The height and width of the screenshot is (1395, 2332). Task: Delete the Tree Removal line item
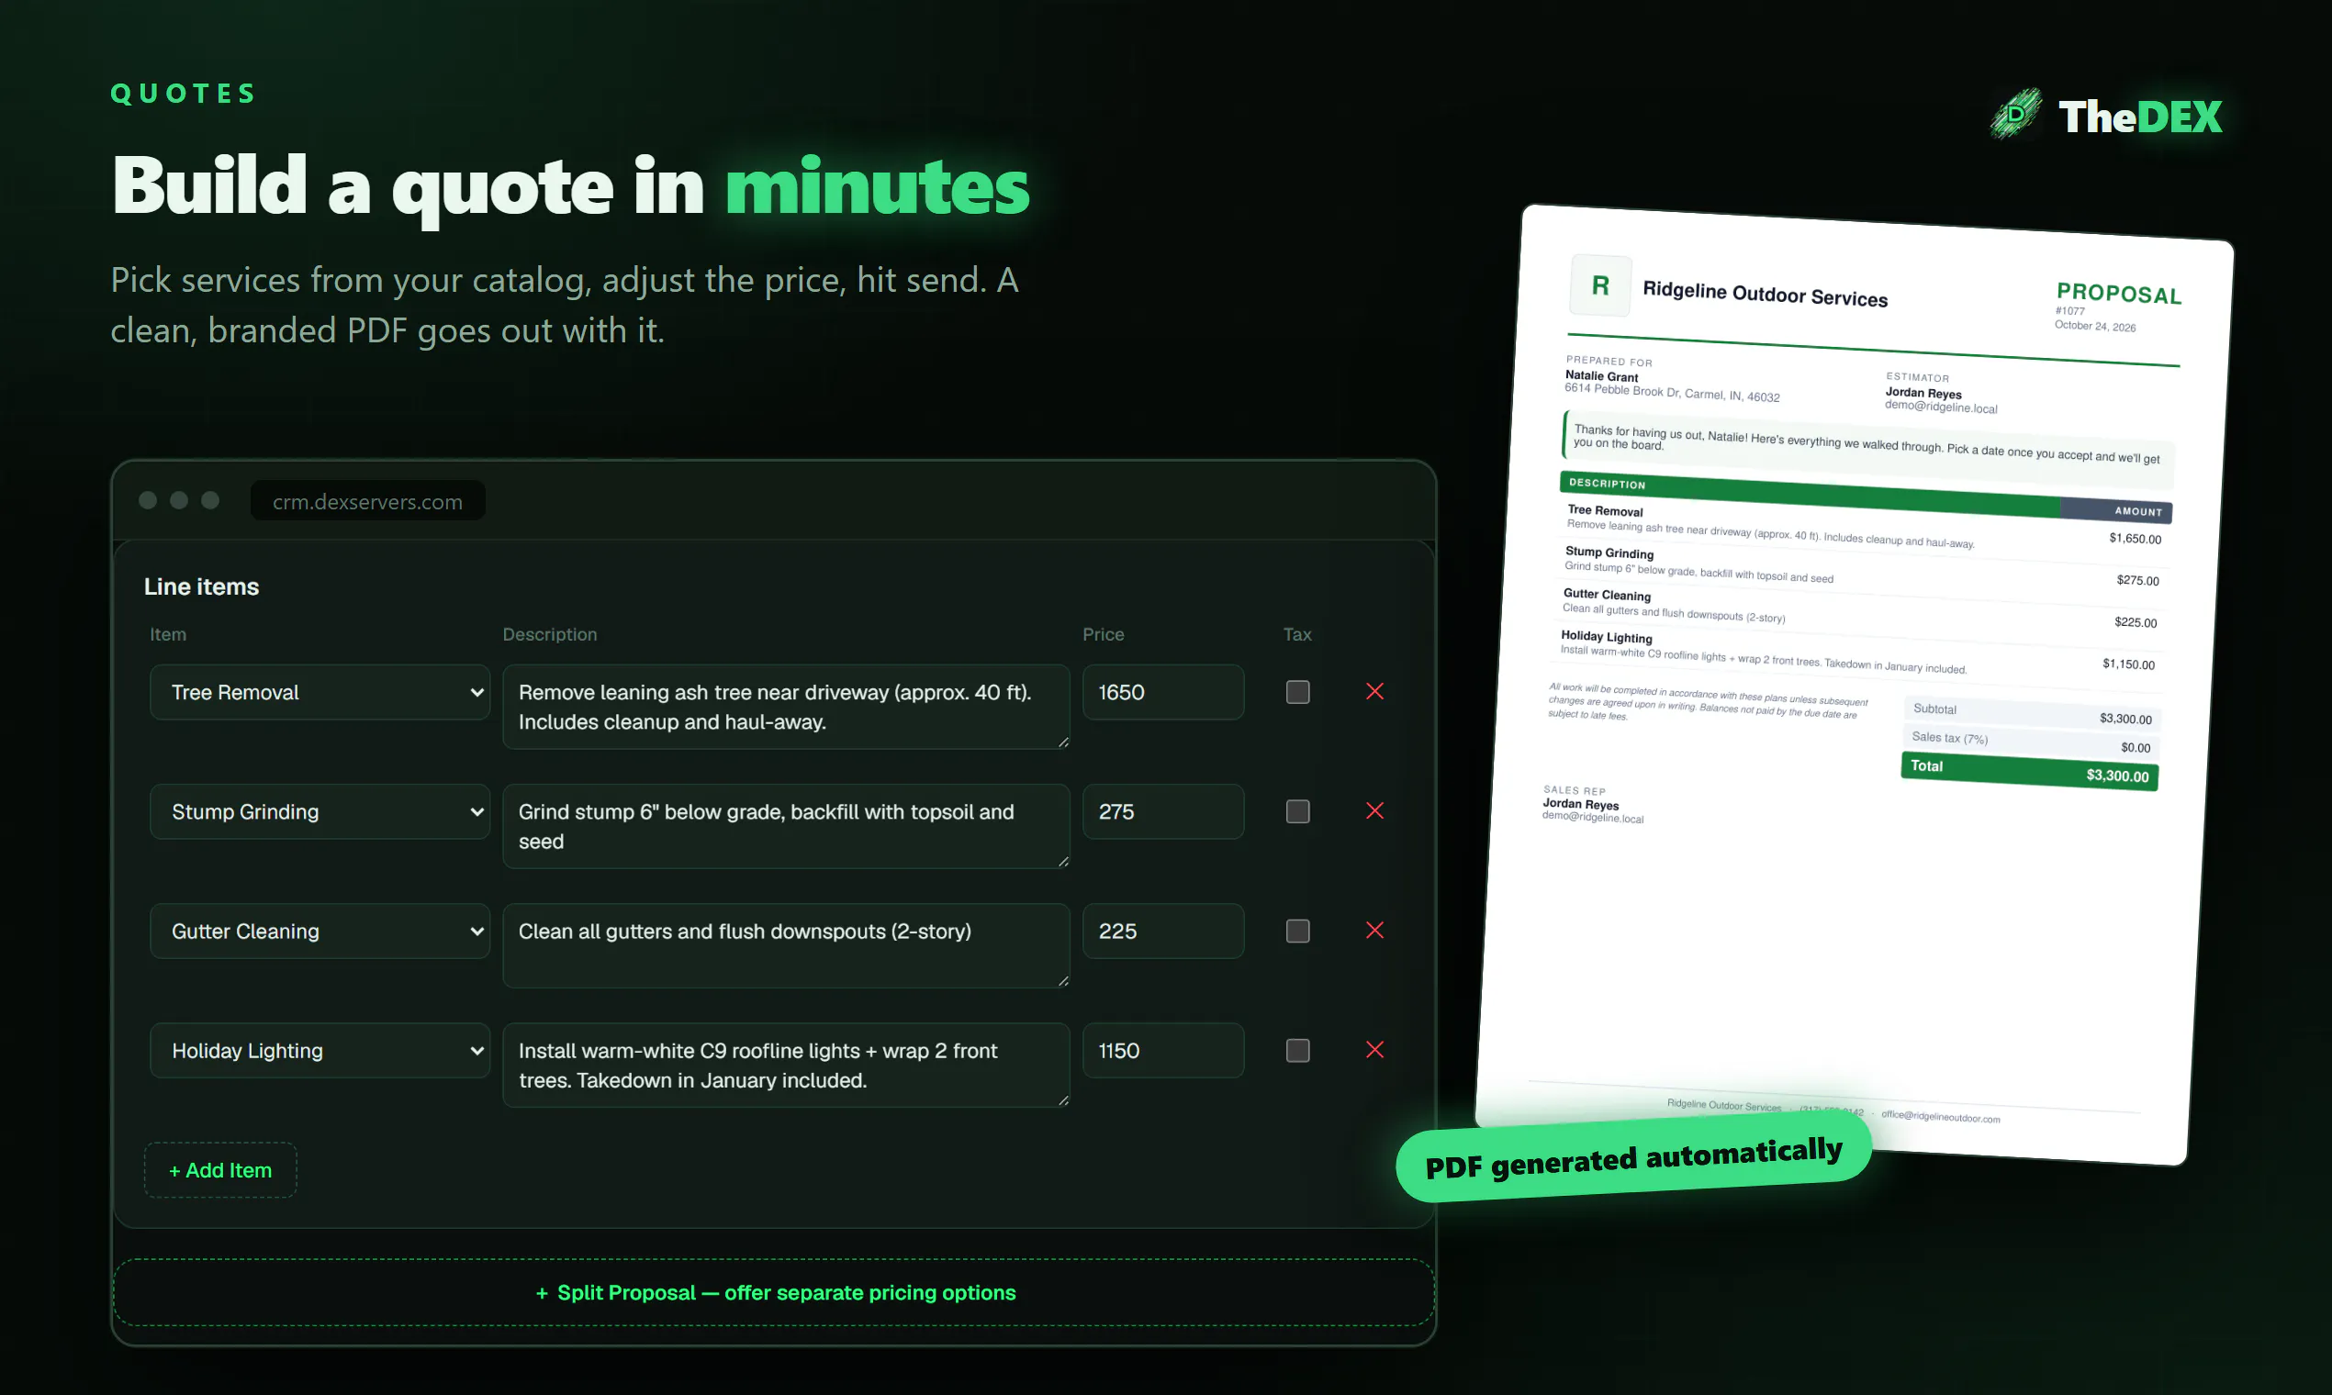point(1373,692)
